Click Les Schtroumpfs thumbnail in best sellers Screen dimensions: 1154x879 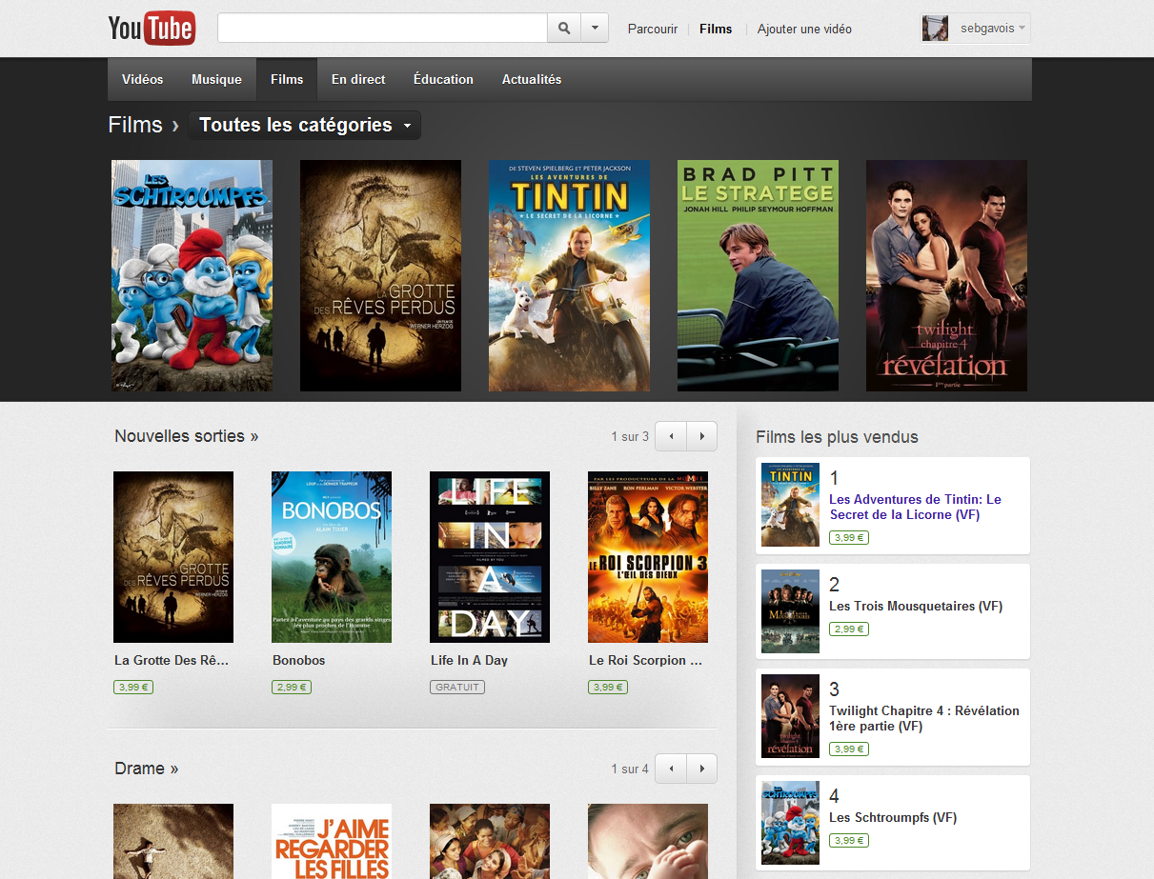[x=790, y=823]
